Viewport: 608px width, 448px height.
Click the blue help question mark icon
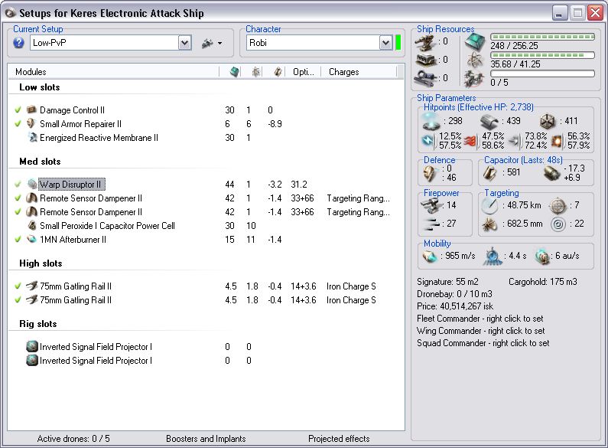(x=18, y=43)
